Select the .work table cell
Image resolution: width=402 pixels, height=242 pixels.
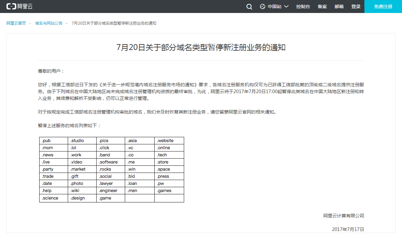point(82,155)
